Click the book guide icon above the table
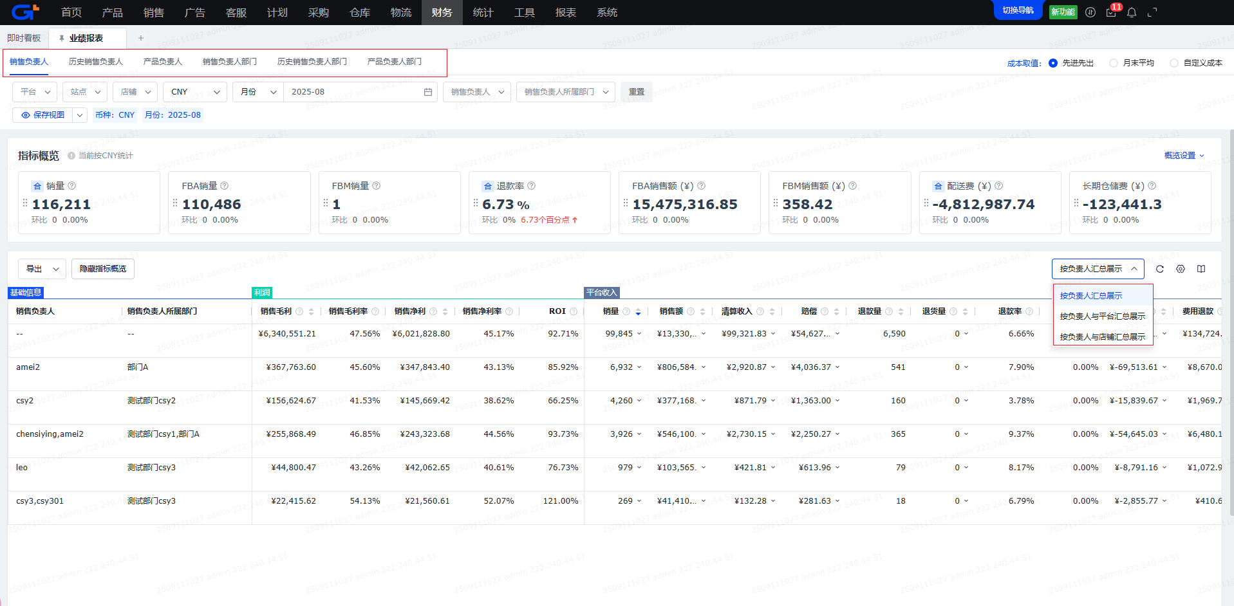The width and height of the screenshot is (1234, 606). point(1201,269)
